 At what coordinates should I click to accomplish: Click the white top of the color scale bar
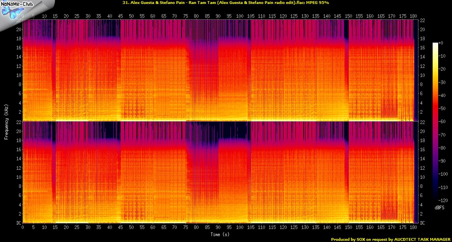(435, 44)
